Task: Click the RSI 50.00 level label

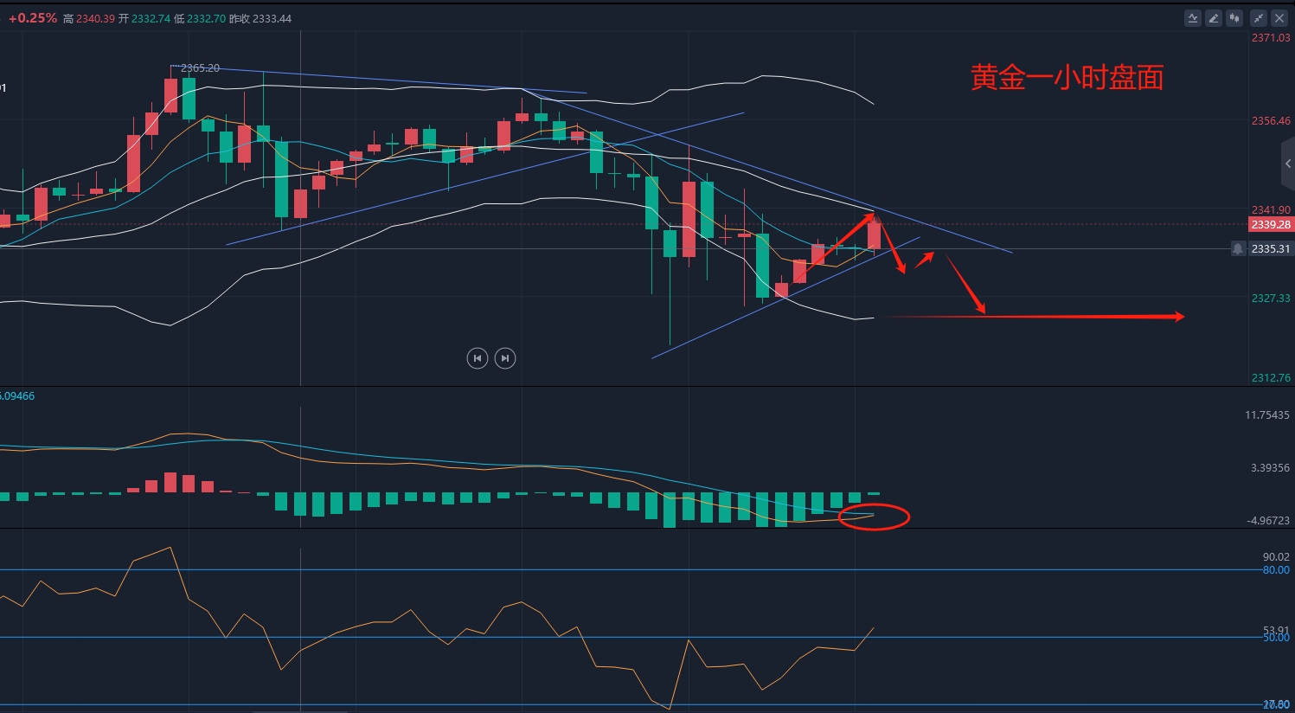Action: pos(1276,638)
